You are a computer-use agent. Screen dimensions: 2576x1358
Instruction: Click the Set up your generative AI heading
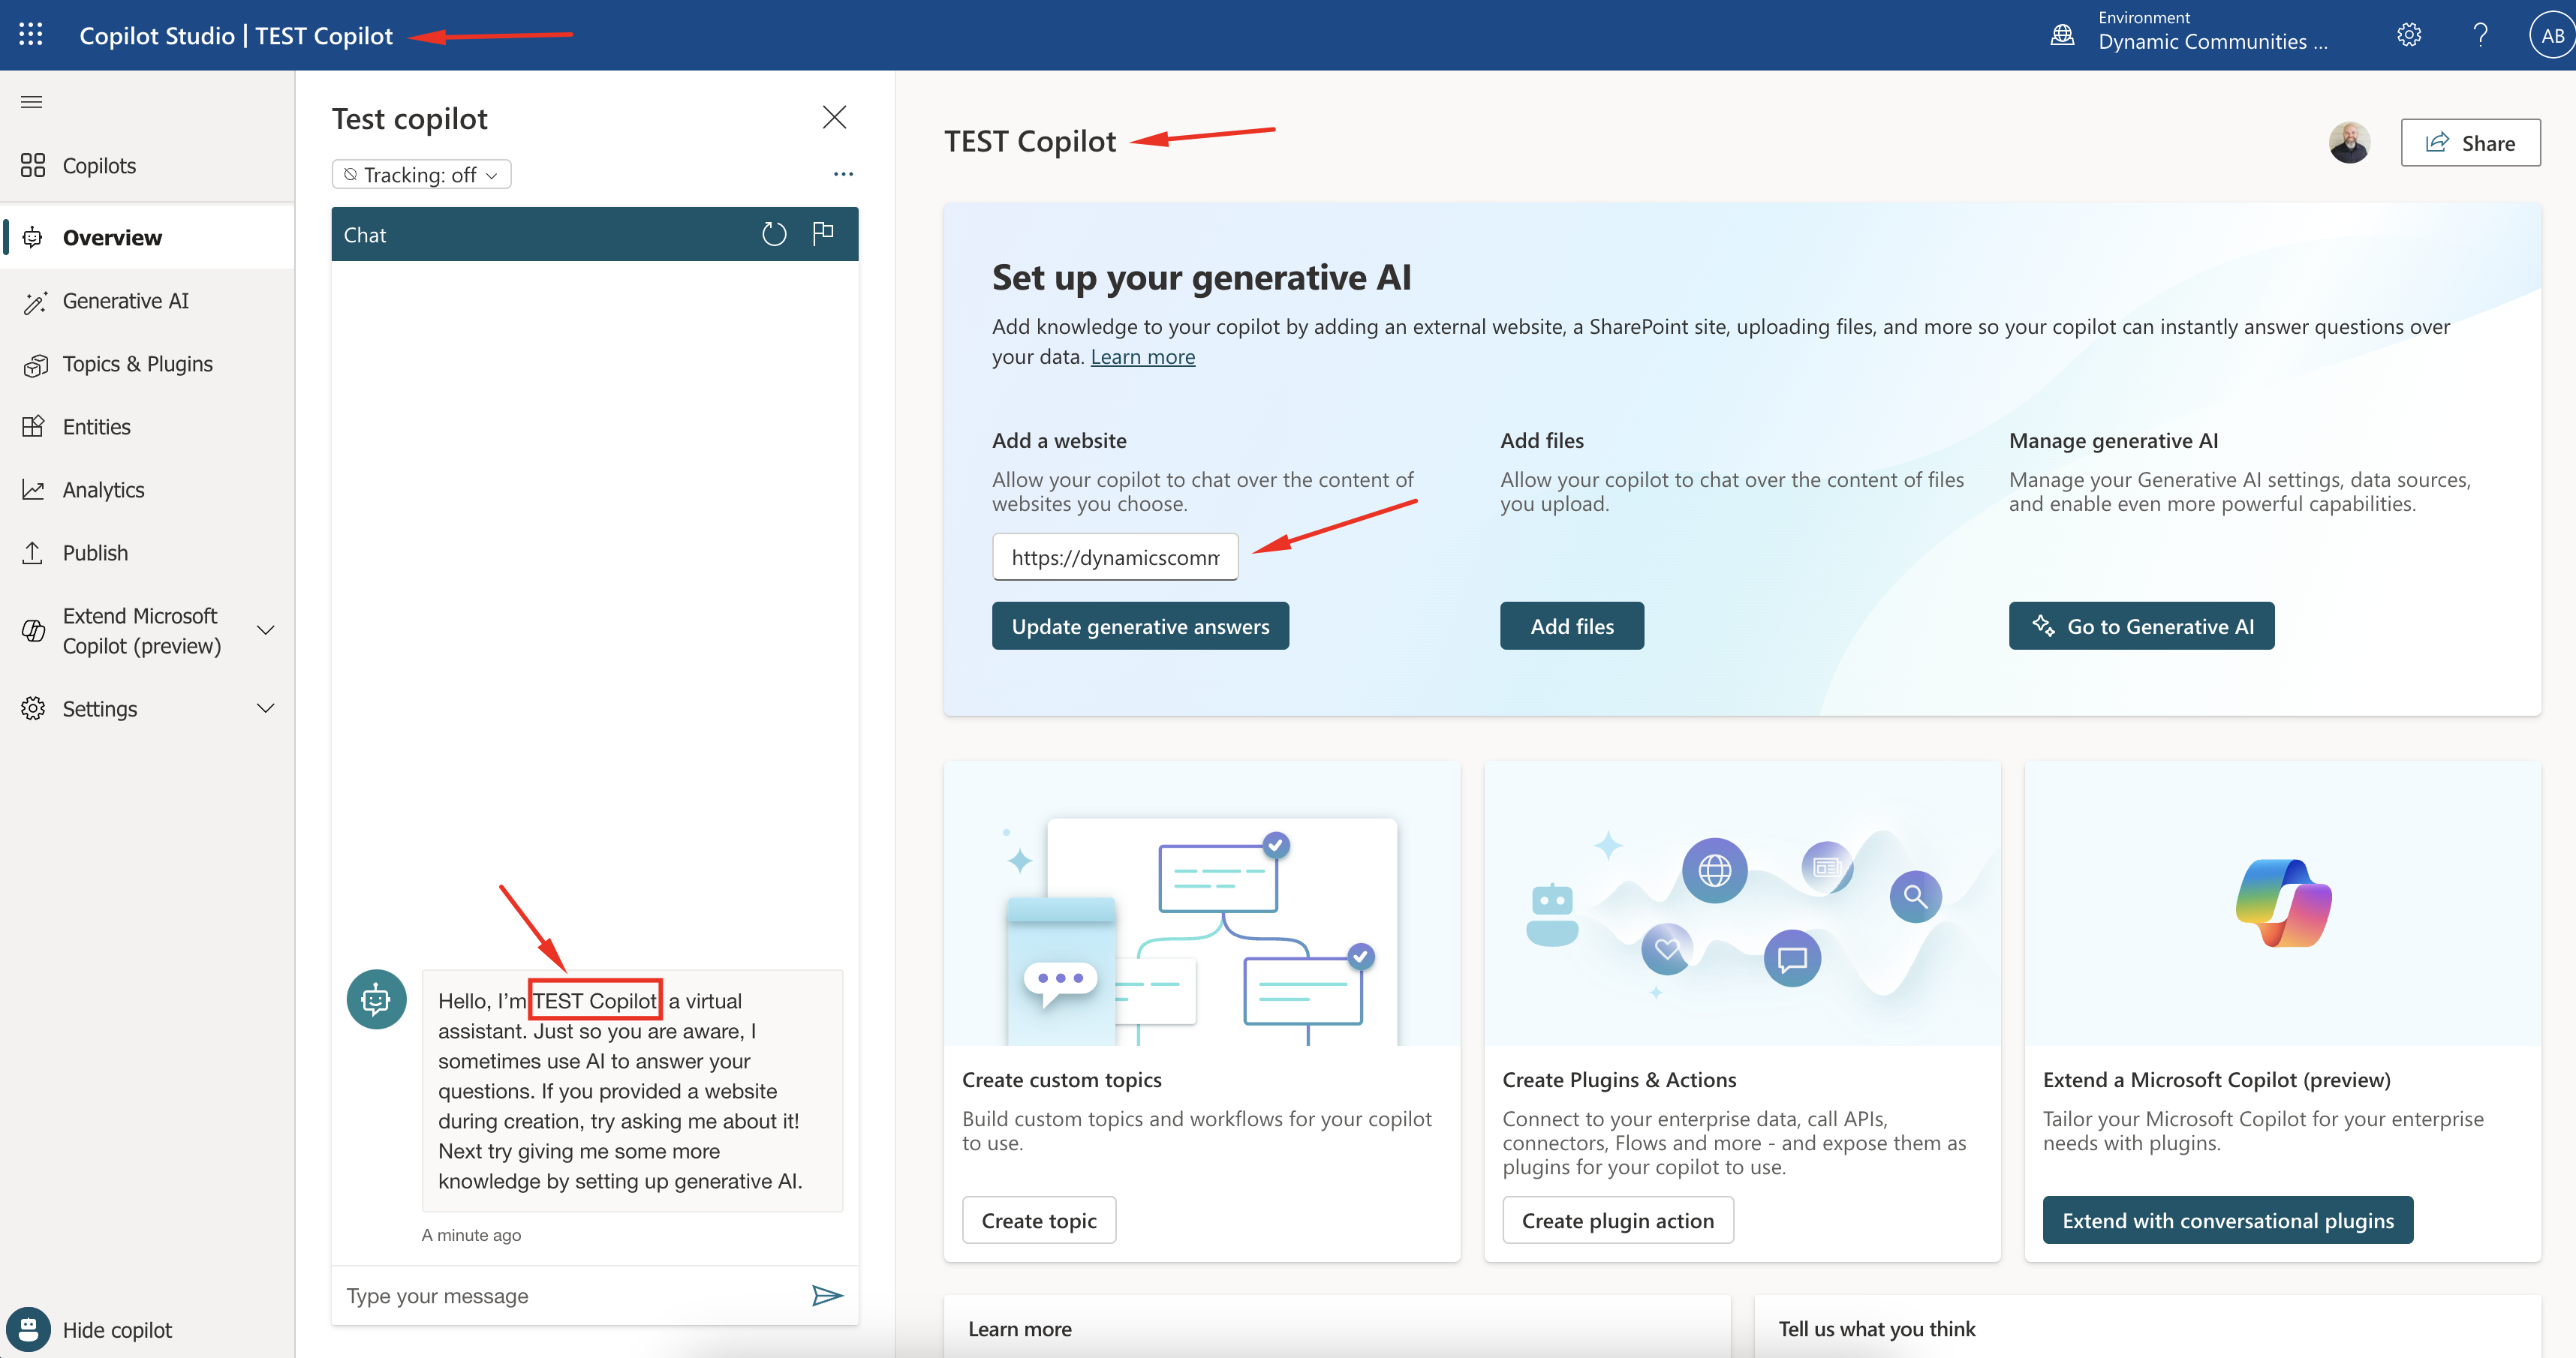tap(1201, 277)
